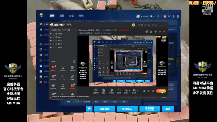Open the streaming tool's hamburger menu
Image resolution: width=217 pixels, height=122 pixels.
tap(156, 25)
